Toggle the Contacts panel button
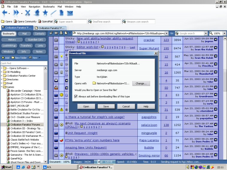 pyautogui.click(x=40, y=34)
